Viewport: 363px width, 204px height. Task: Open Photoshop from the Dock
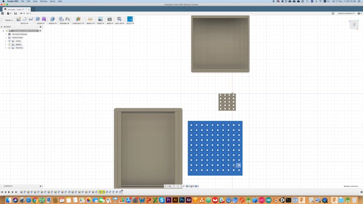pos(181,200)
